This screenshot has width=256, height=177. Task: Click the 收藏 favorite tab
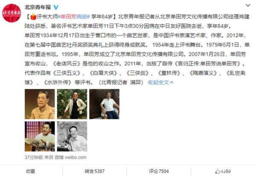point(31,171)
